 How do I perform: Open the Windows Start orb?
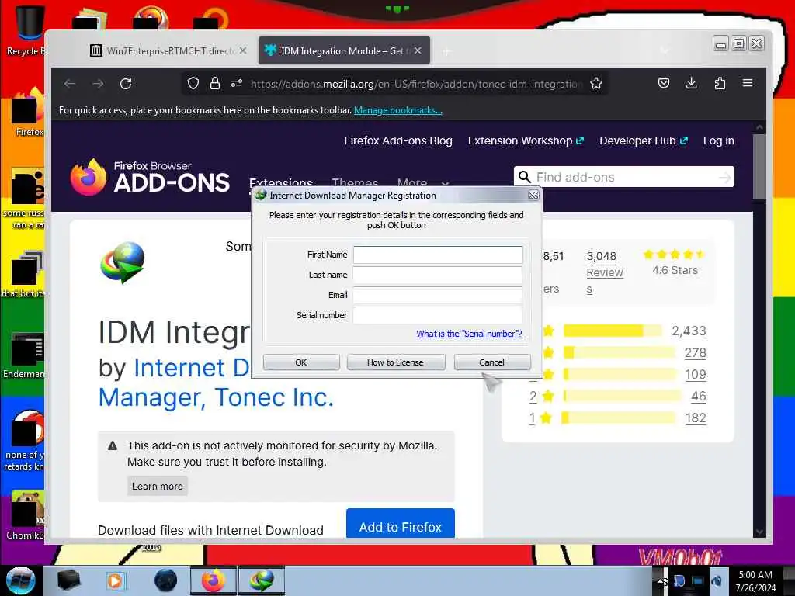[x=21, y=580]
